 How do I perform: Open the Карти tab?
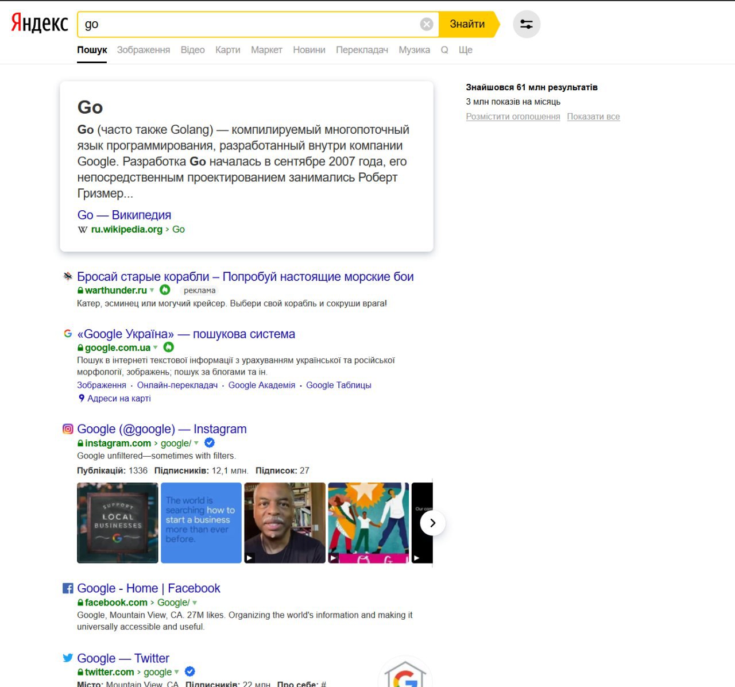click(x=228, y=50)
